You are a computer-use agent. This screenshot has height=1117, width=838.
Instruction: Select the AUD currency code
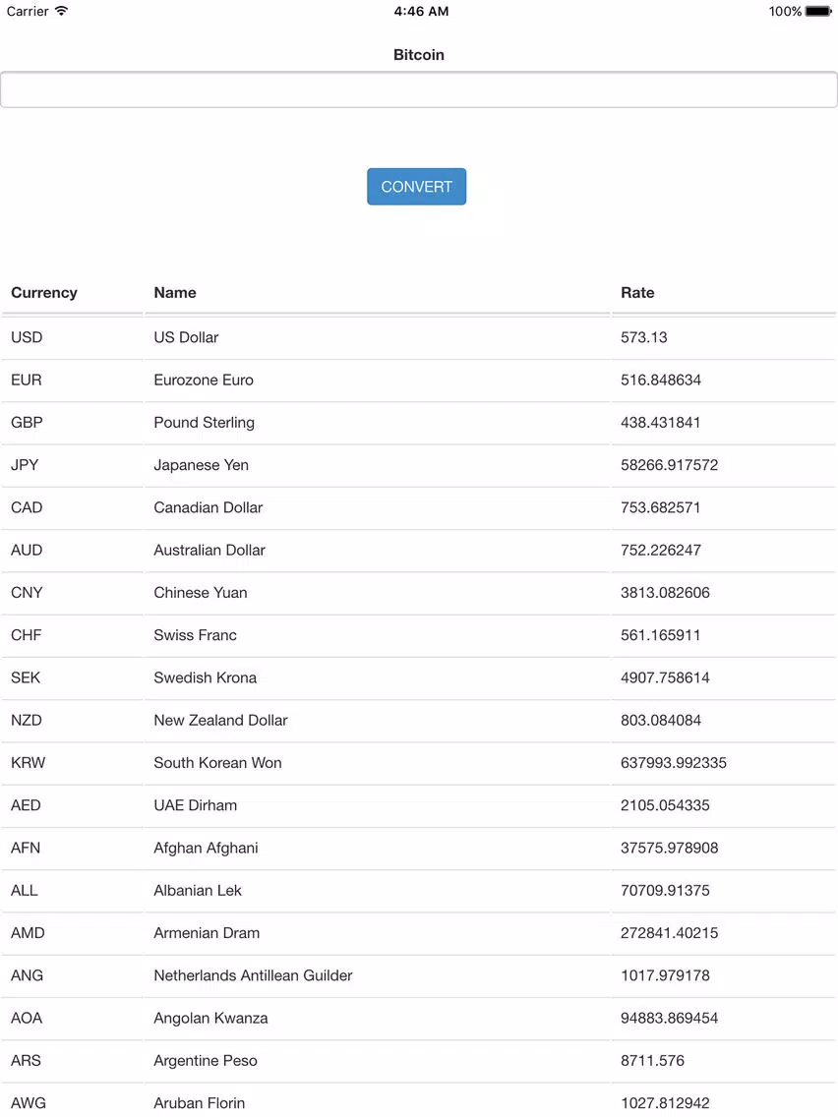click(27, 550)
